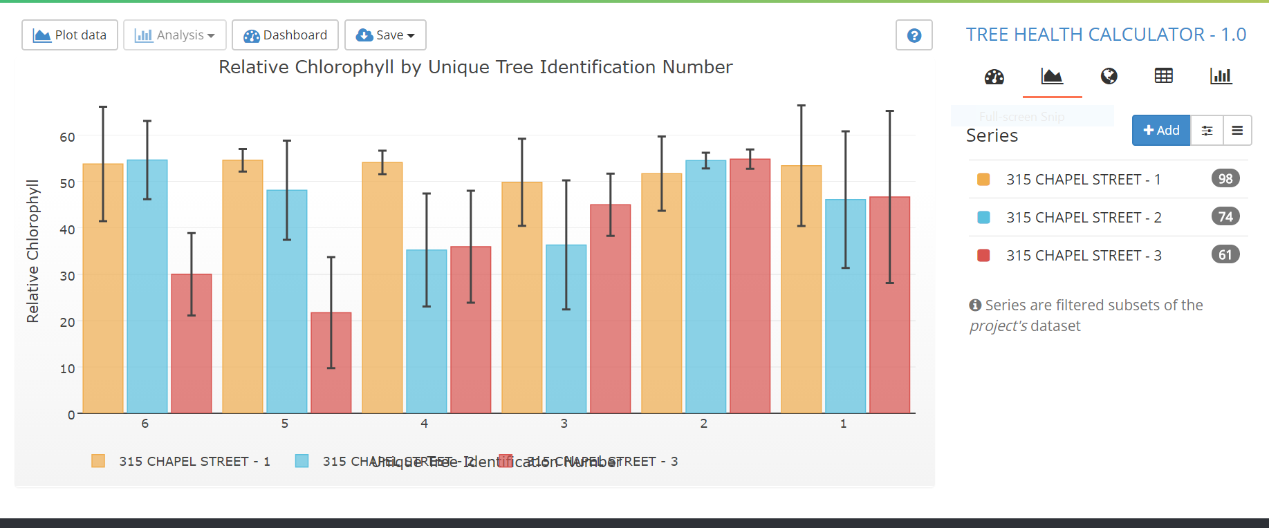Click the y-axis tick label 60
1269x528 pixels.
click(67, 137)
